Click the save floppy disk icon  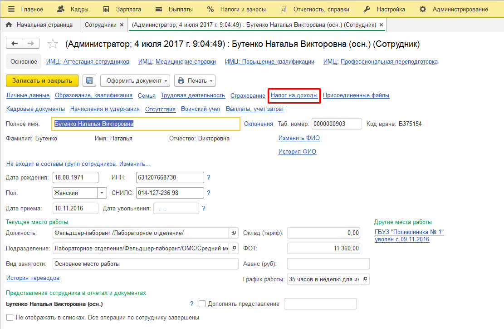click(89, 80)
